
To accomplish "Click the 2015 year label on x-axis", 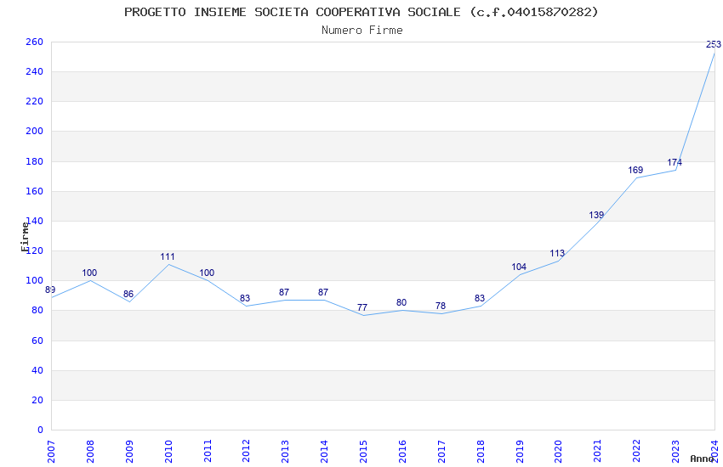I will [363, 452].
